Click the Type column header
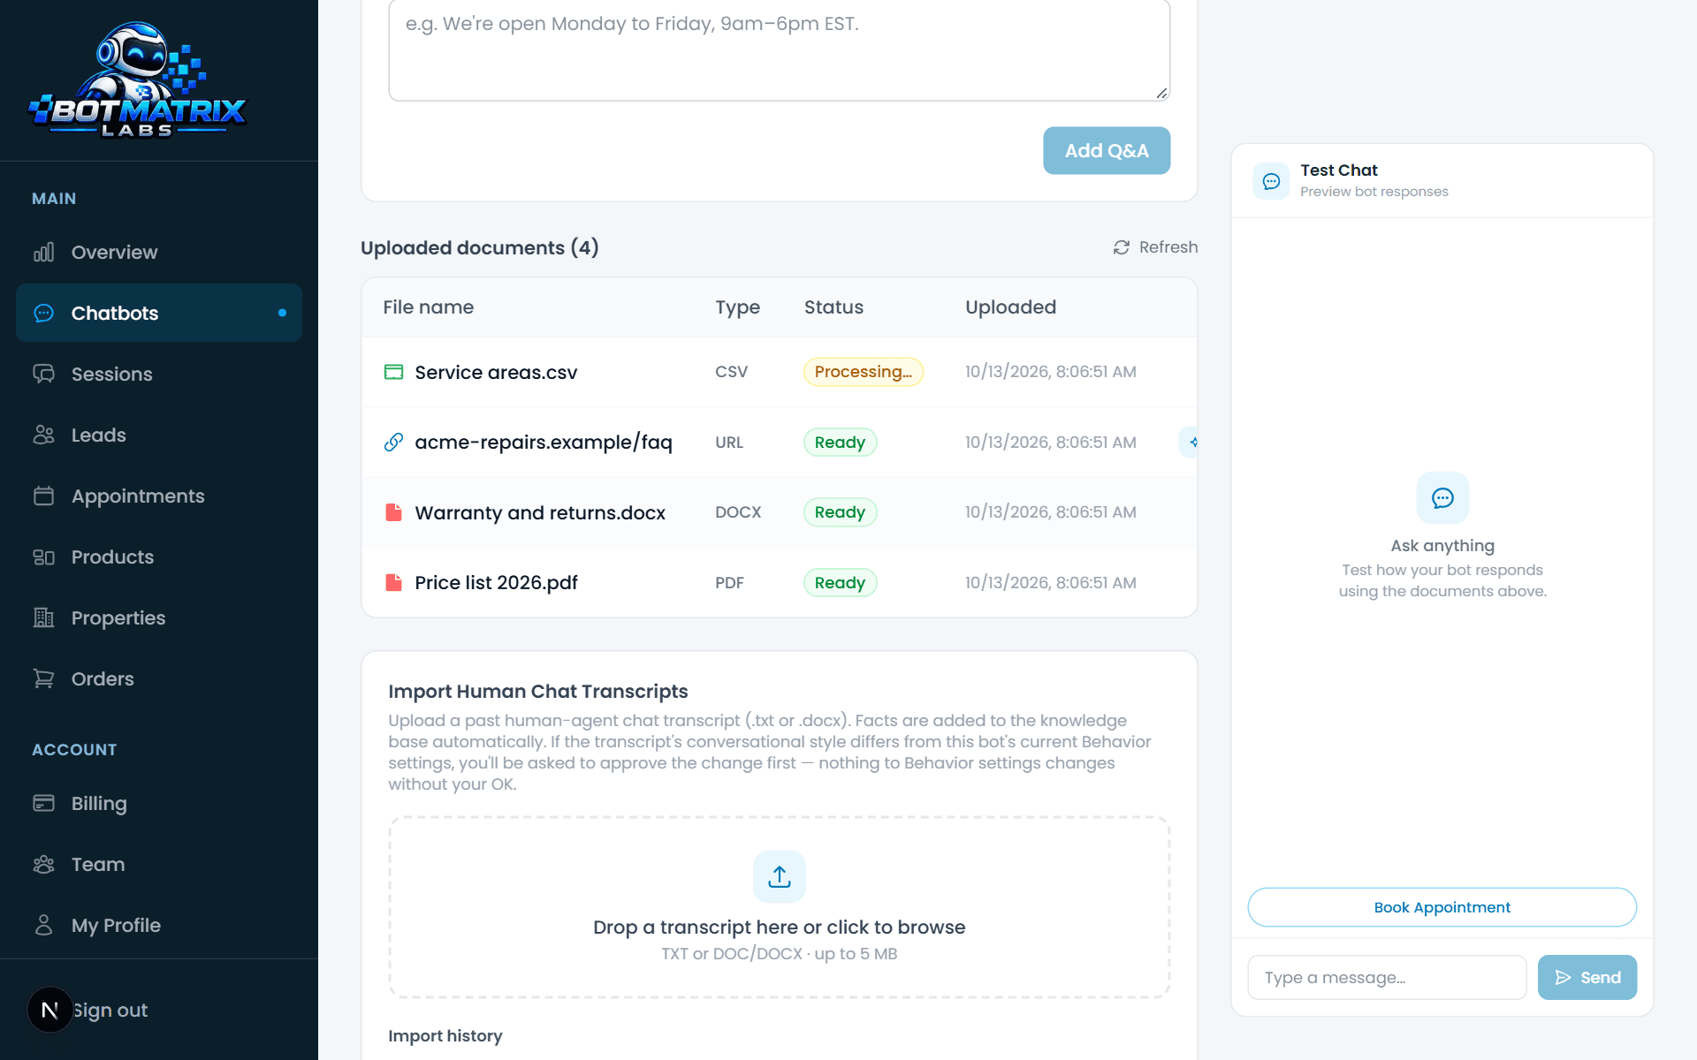This screenshot has width=1697, height=1060. [738, 307]
